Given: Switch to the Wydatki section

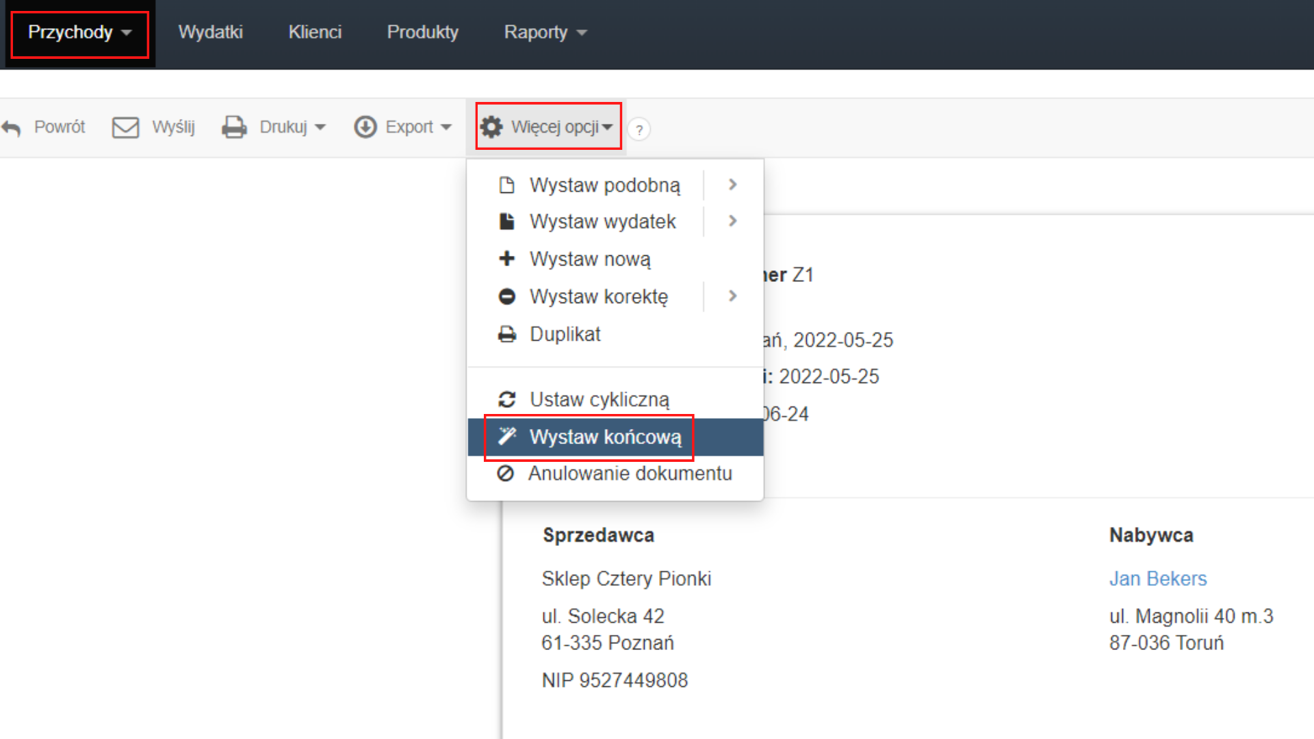Looking at the screenshot, I should 211,33.
